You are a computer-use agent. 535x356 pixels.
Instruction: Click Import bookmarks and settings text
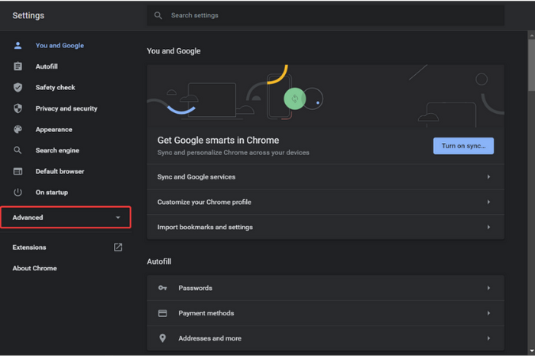pyautogui.click(x=205, y=227)
